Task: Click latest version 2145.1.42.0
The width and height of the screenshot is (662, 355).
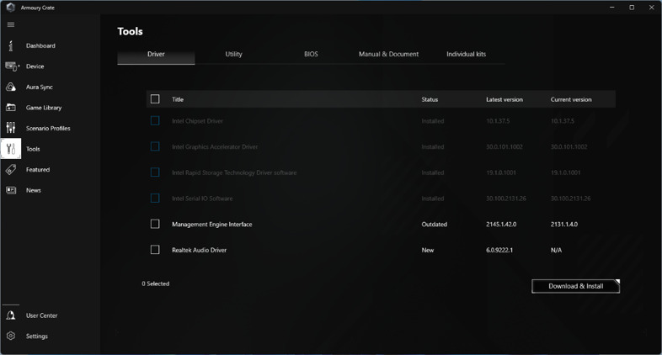Action: (501, 225)
